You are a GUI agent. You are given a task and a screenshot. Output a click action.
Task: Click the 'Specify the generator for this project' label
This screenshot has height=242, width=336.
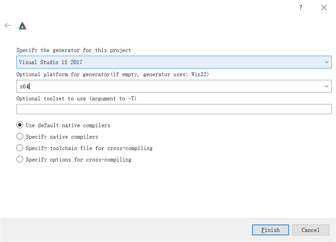coord(73,50)
